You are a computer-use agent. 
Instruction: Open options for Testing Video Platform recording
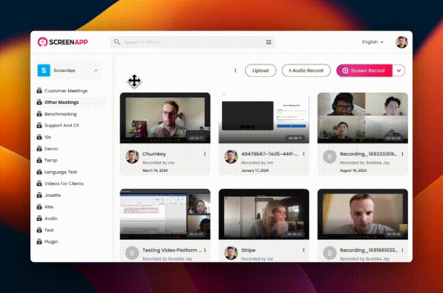(x=204, y=250)
